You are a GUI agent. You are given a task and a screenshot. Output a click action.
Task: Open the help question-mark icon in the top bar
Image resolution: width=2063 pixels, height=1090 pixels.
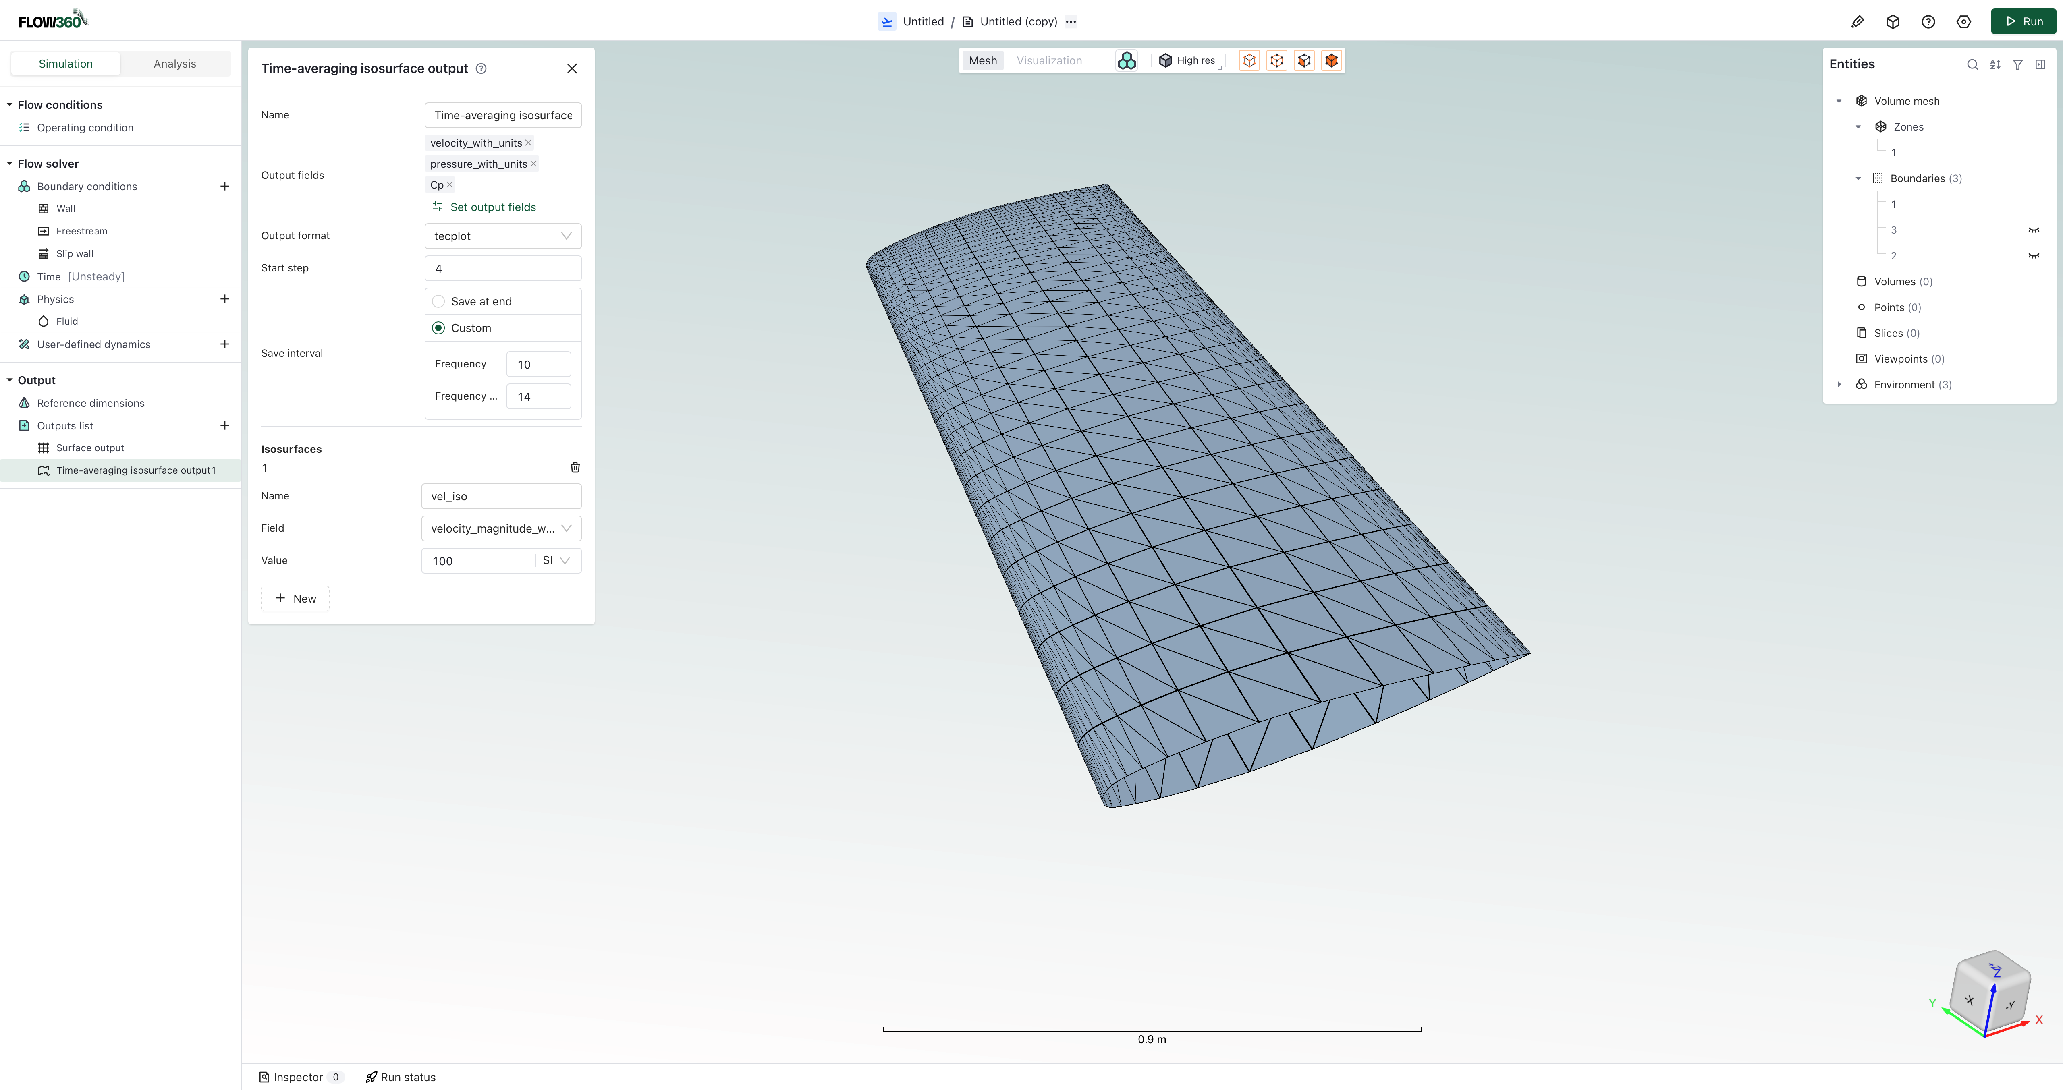coord(1928,22)
